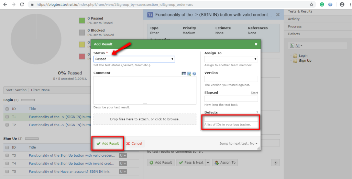Image resolution: width=352 pixels, height=179 pixels.
Task: Open the Comment editor help icon
Action: point(194,73)
